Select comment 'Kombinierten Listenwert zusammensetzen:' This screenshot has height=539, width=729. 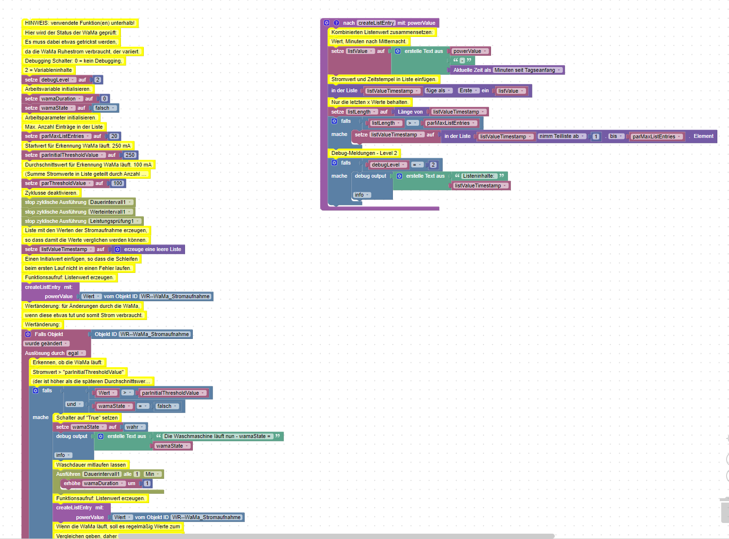click(382, 32)
